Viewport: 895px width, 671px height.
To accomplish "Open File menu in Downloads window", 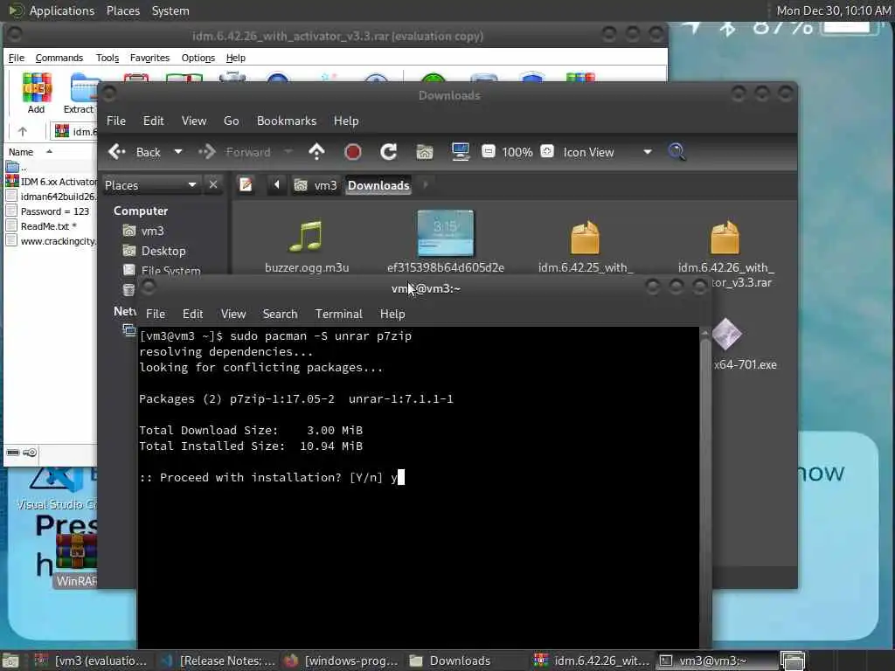I will point(116,121).
